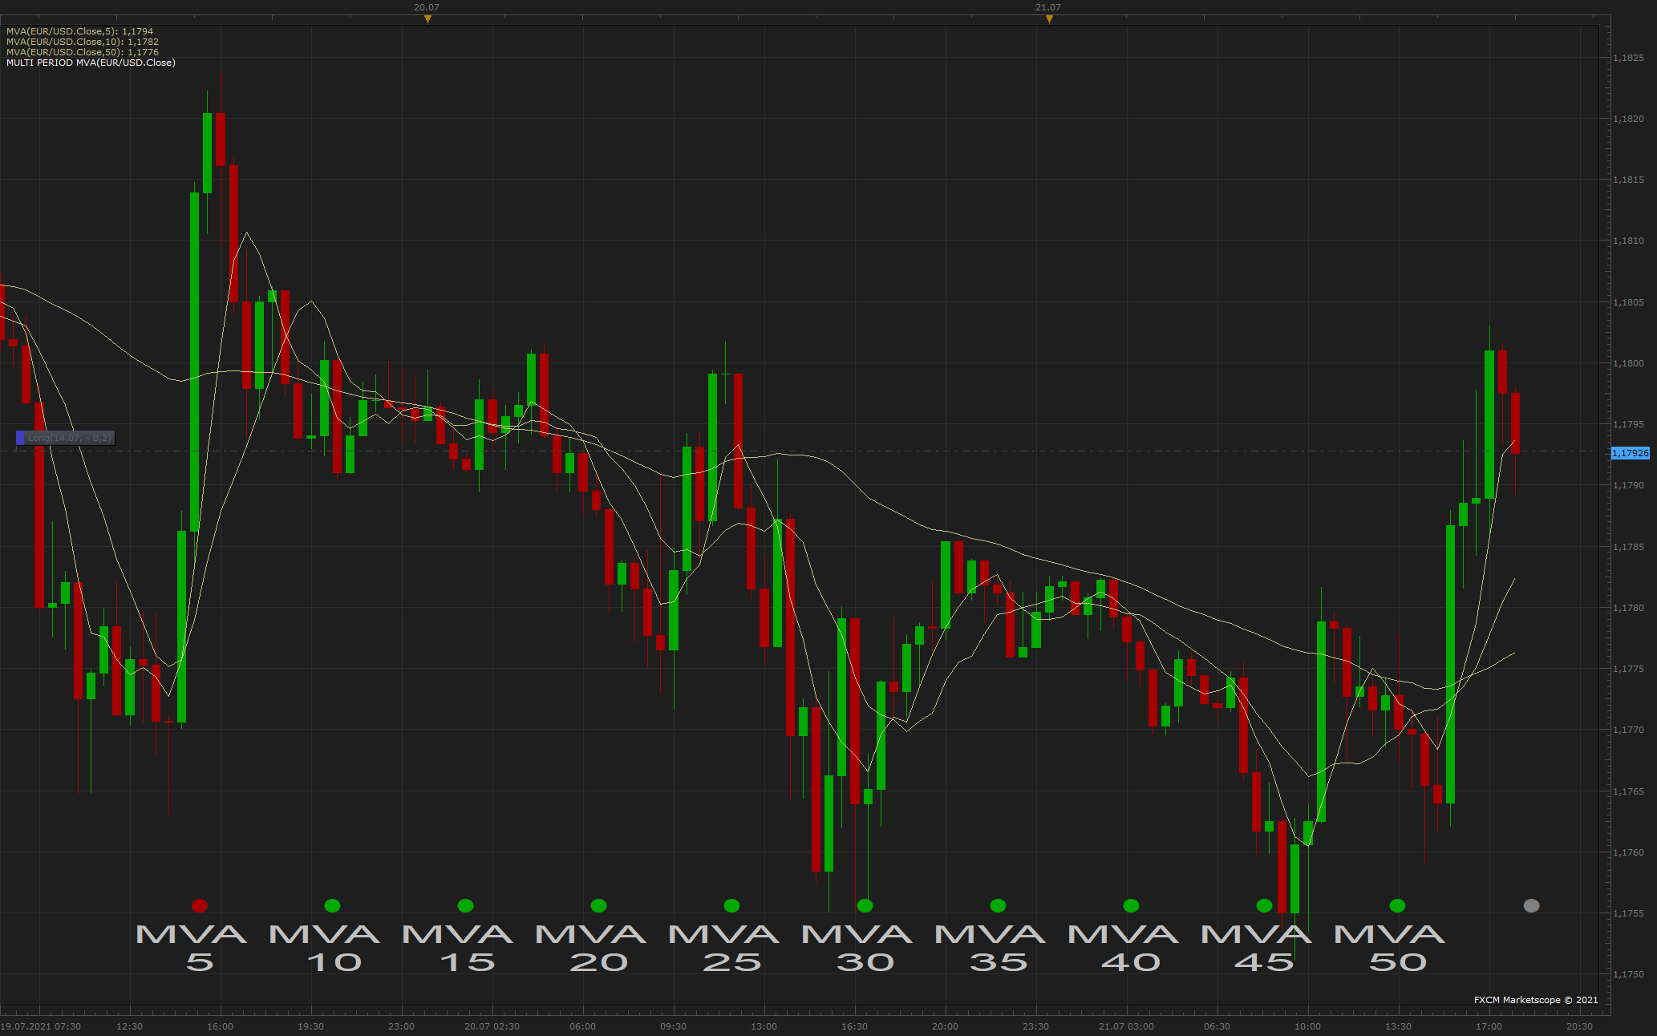Click the MVA 15 label text
This screenshot has height=1036, width=1657.
click(x=458, y=948)
